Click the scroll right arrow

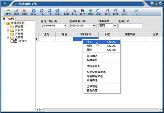pos(160,109)
